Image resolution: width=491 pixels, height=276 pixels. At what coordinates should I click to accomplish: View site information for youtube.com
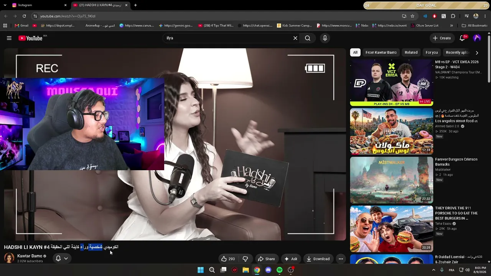point(35,16)
